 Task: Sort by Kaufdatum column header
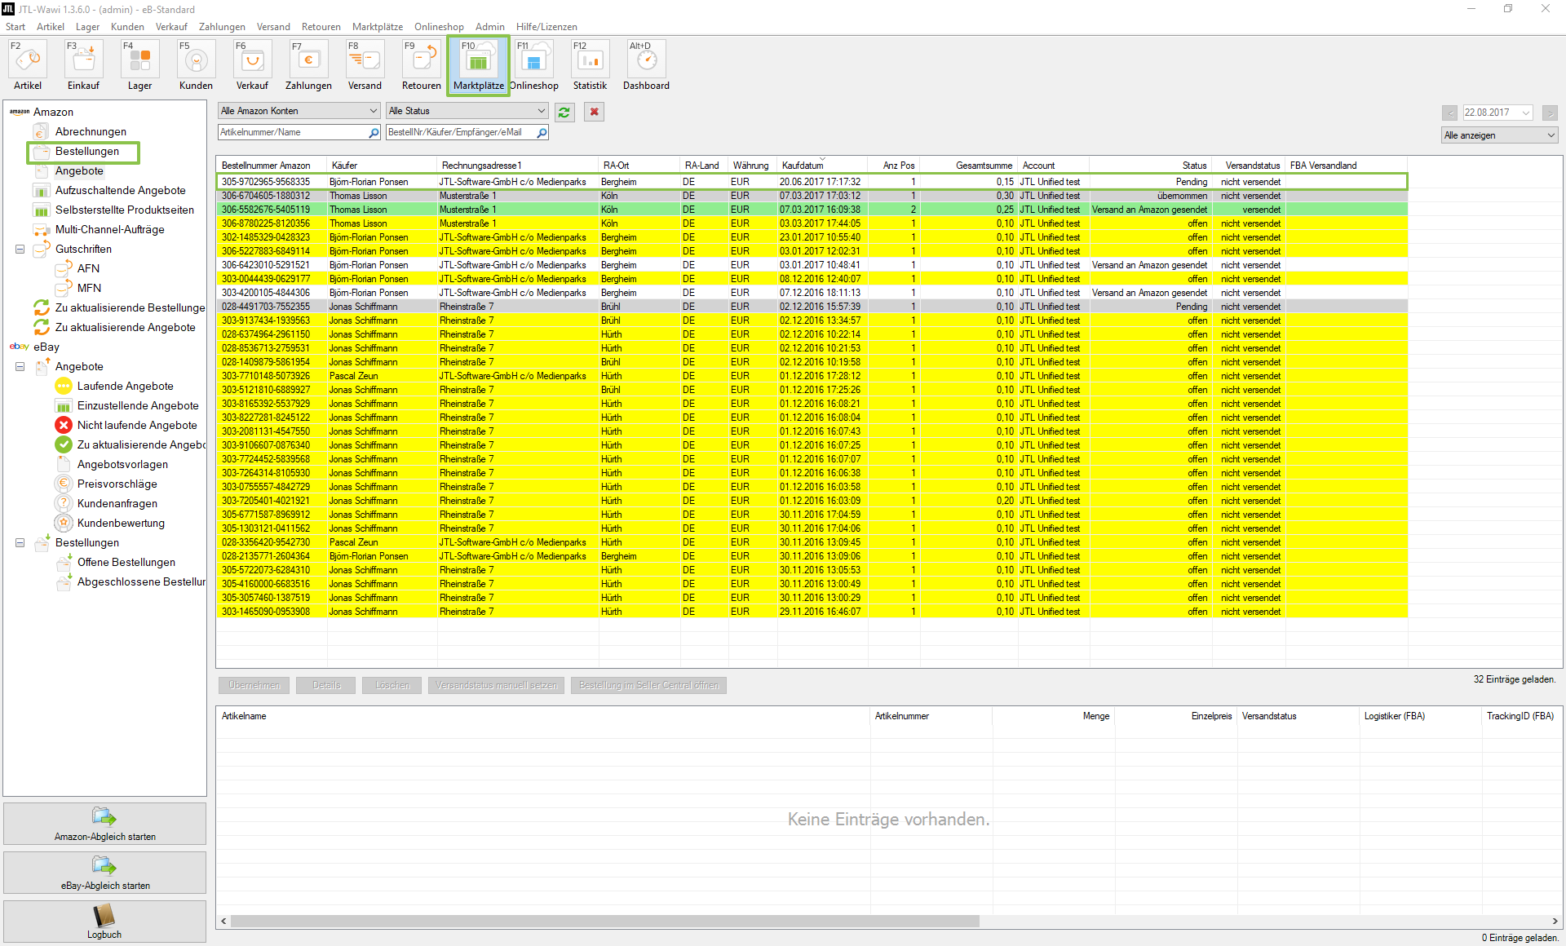822,166
